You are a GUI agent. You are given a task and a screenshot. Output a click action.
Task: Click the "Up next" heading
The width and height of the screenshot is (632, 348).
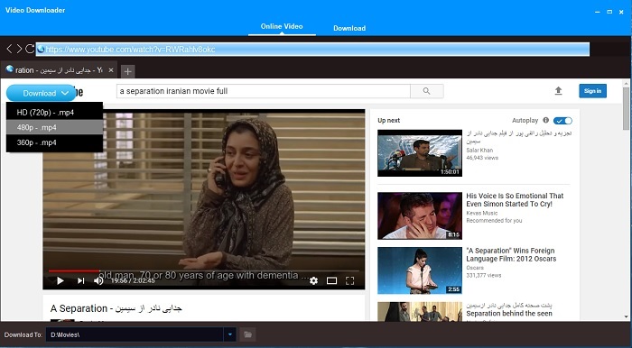[388, 120]
